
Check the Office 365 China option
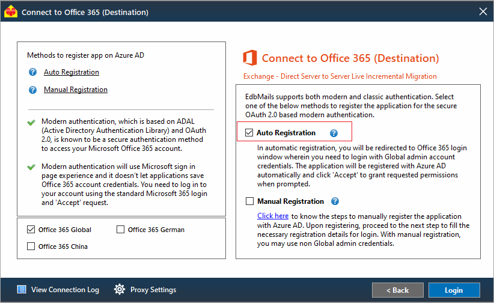coord(31,246)
